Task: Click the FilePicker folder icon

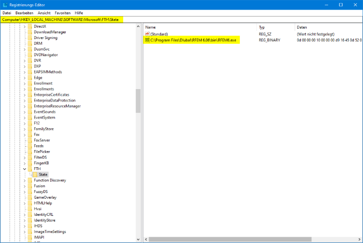Action: click(30, 152)
